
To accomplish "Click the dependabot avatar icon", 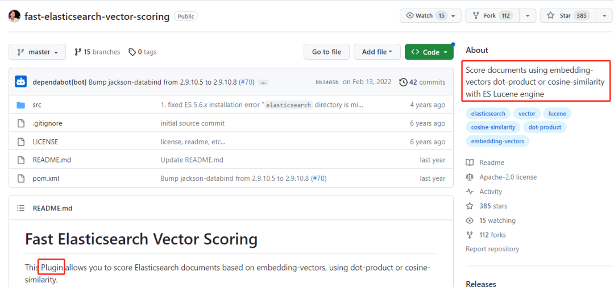I will [21, 82].
